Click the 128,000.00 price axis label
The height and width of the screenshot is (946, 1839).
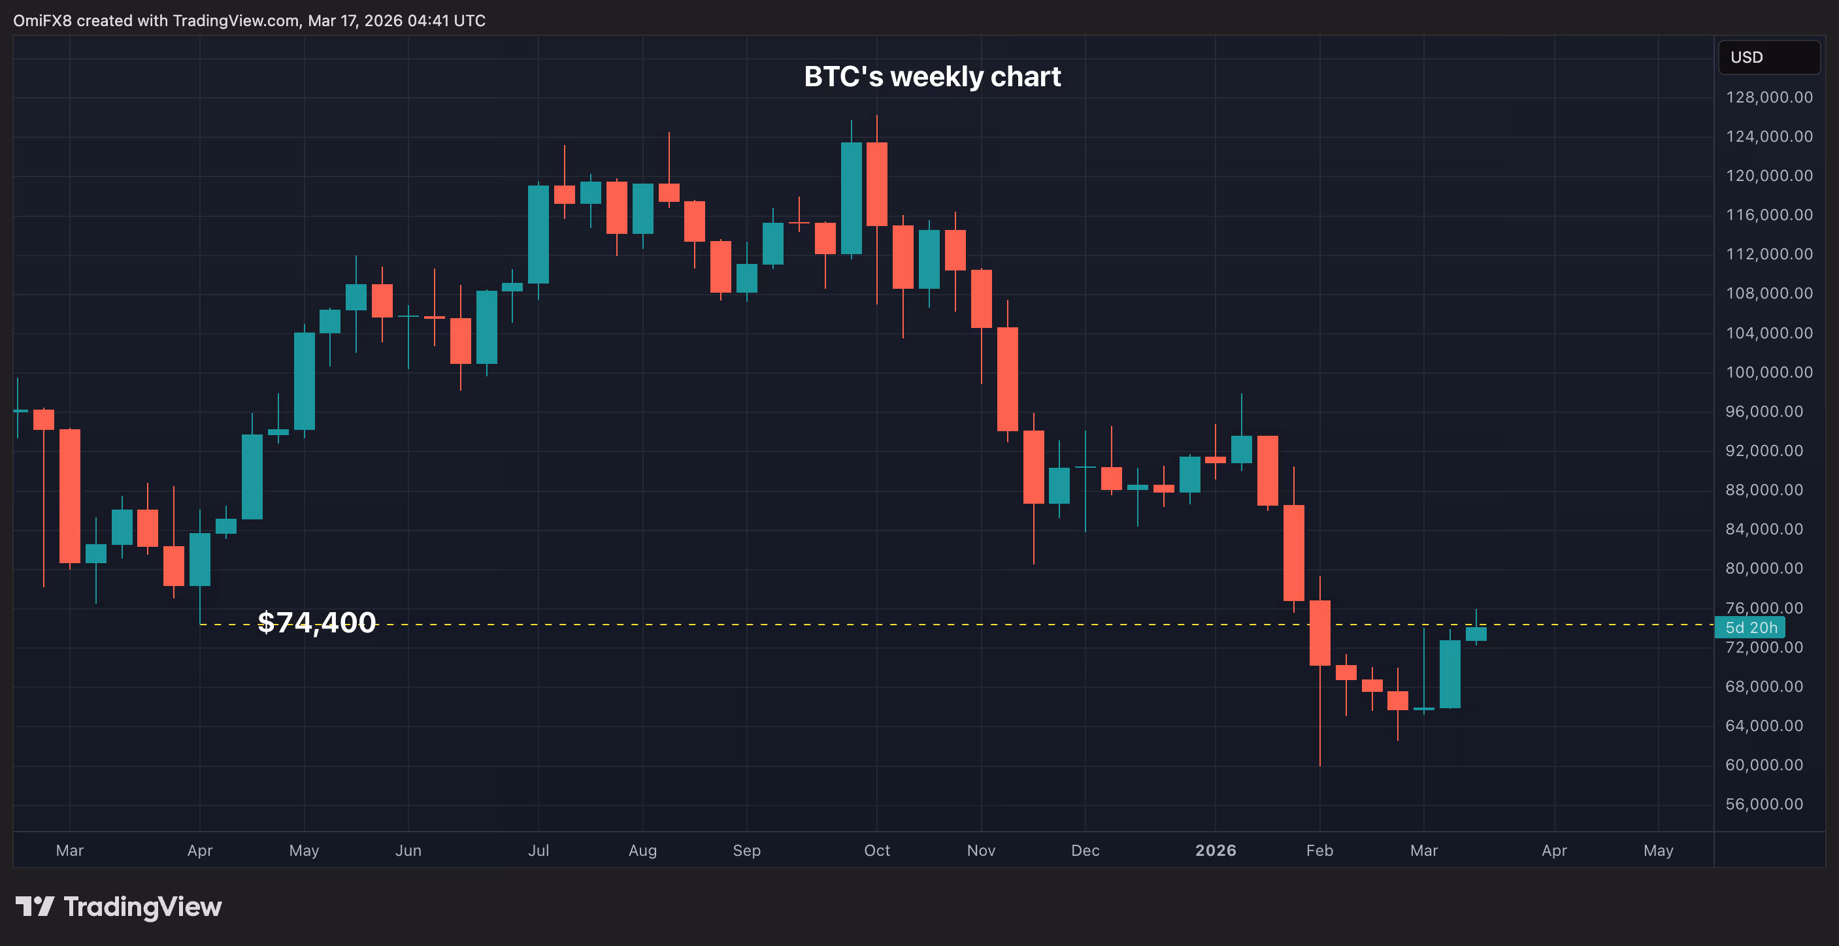tap(1768, 97)
